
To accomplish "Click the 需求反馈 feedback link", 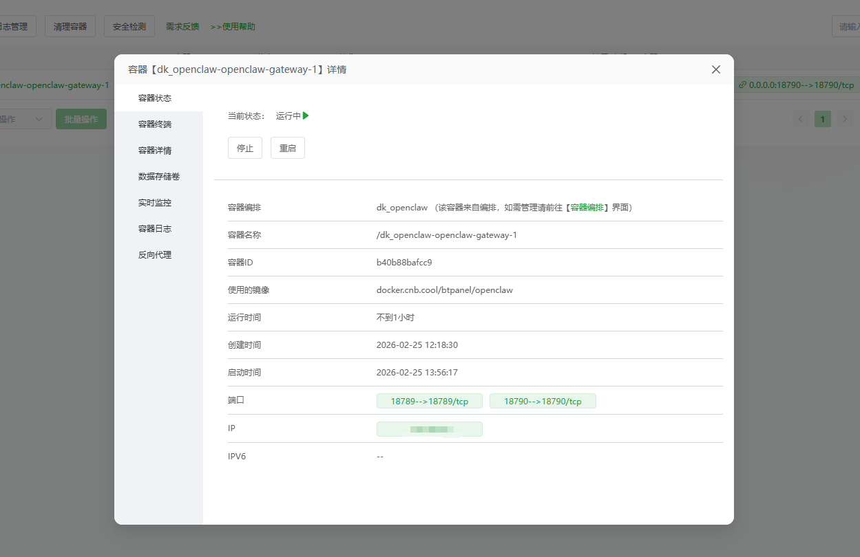I will (181, 26).
